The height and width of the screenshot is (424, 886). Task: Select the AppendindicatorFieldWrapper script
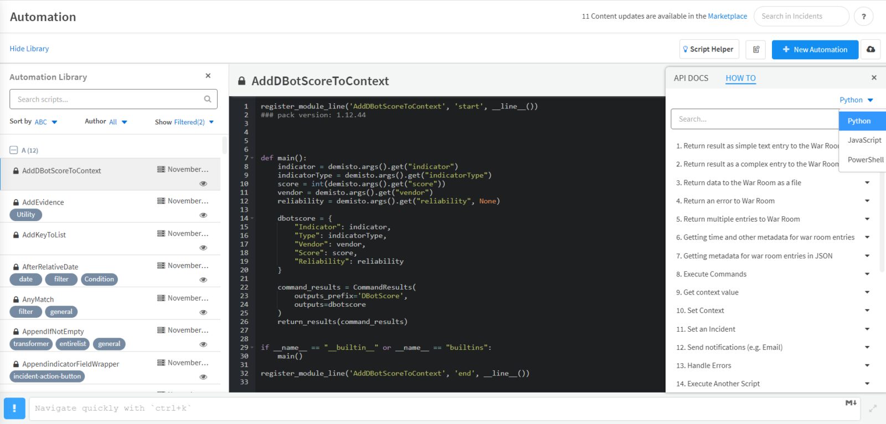71,364
